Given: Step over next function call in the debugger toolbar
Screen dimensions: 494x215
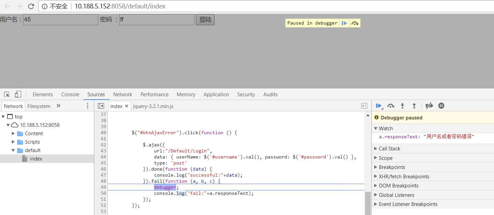Looking at the screenshot, I should [391, 106].
